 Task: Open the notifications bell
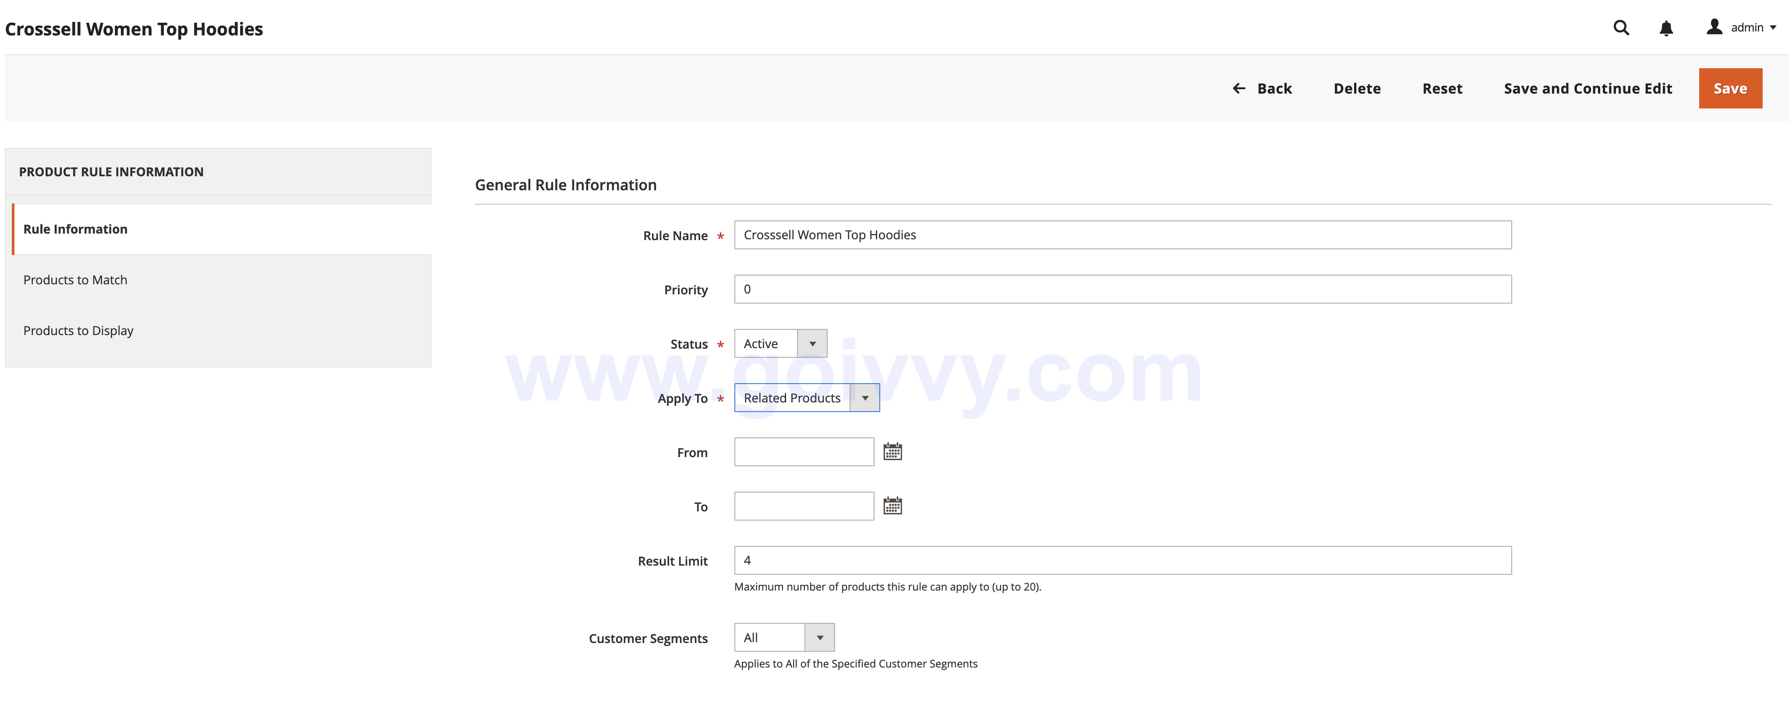click(1665, 28)
